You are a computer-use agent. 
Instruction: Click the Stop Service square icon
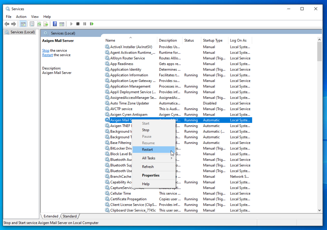[x=78, y=24]
